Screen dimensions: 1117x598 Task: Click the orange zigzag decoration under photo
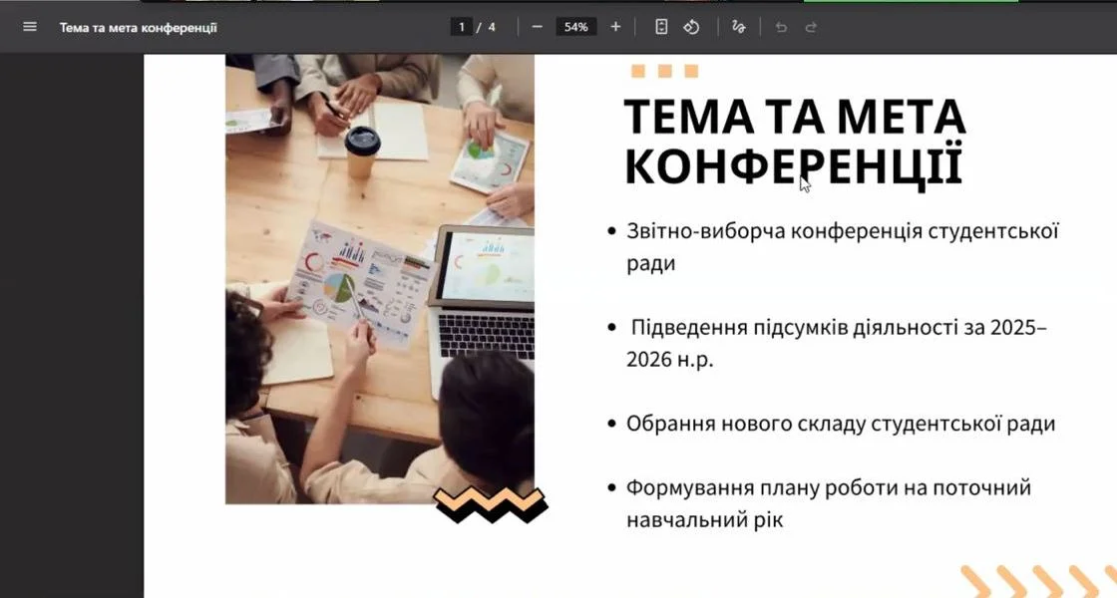[x=491, y=505]
